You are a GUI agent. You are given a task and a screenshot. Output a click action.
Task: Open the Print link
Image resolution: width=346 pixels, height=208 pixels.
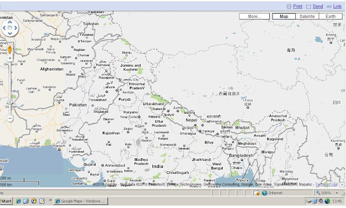click(x=297, y=6)
